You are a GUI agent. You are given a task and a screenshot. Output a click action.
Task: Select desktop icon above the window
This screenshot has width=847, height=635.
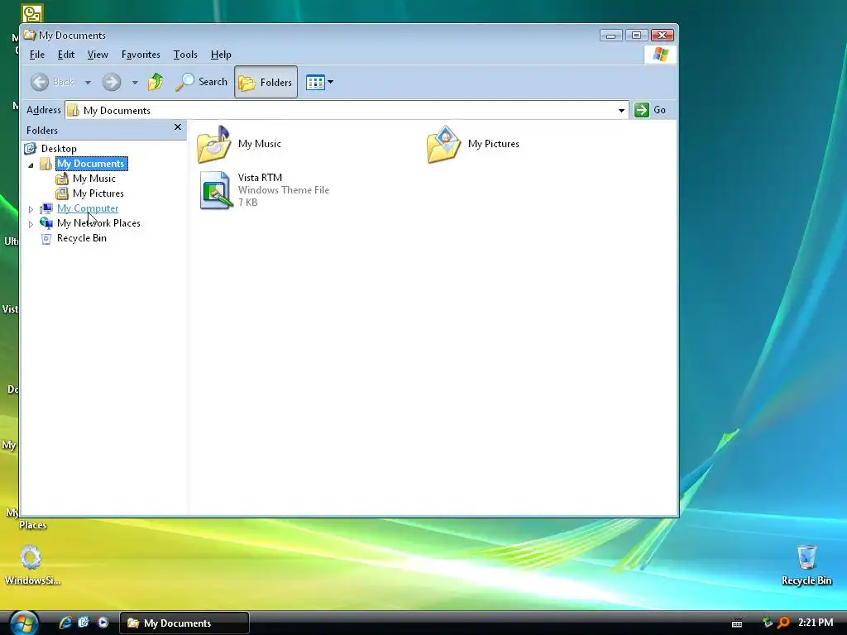click(x=32, y=13)
